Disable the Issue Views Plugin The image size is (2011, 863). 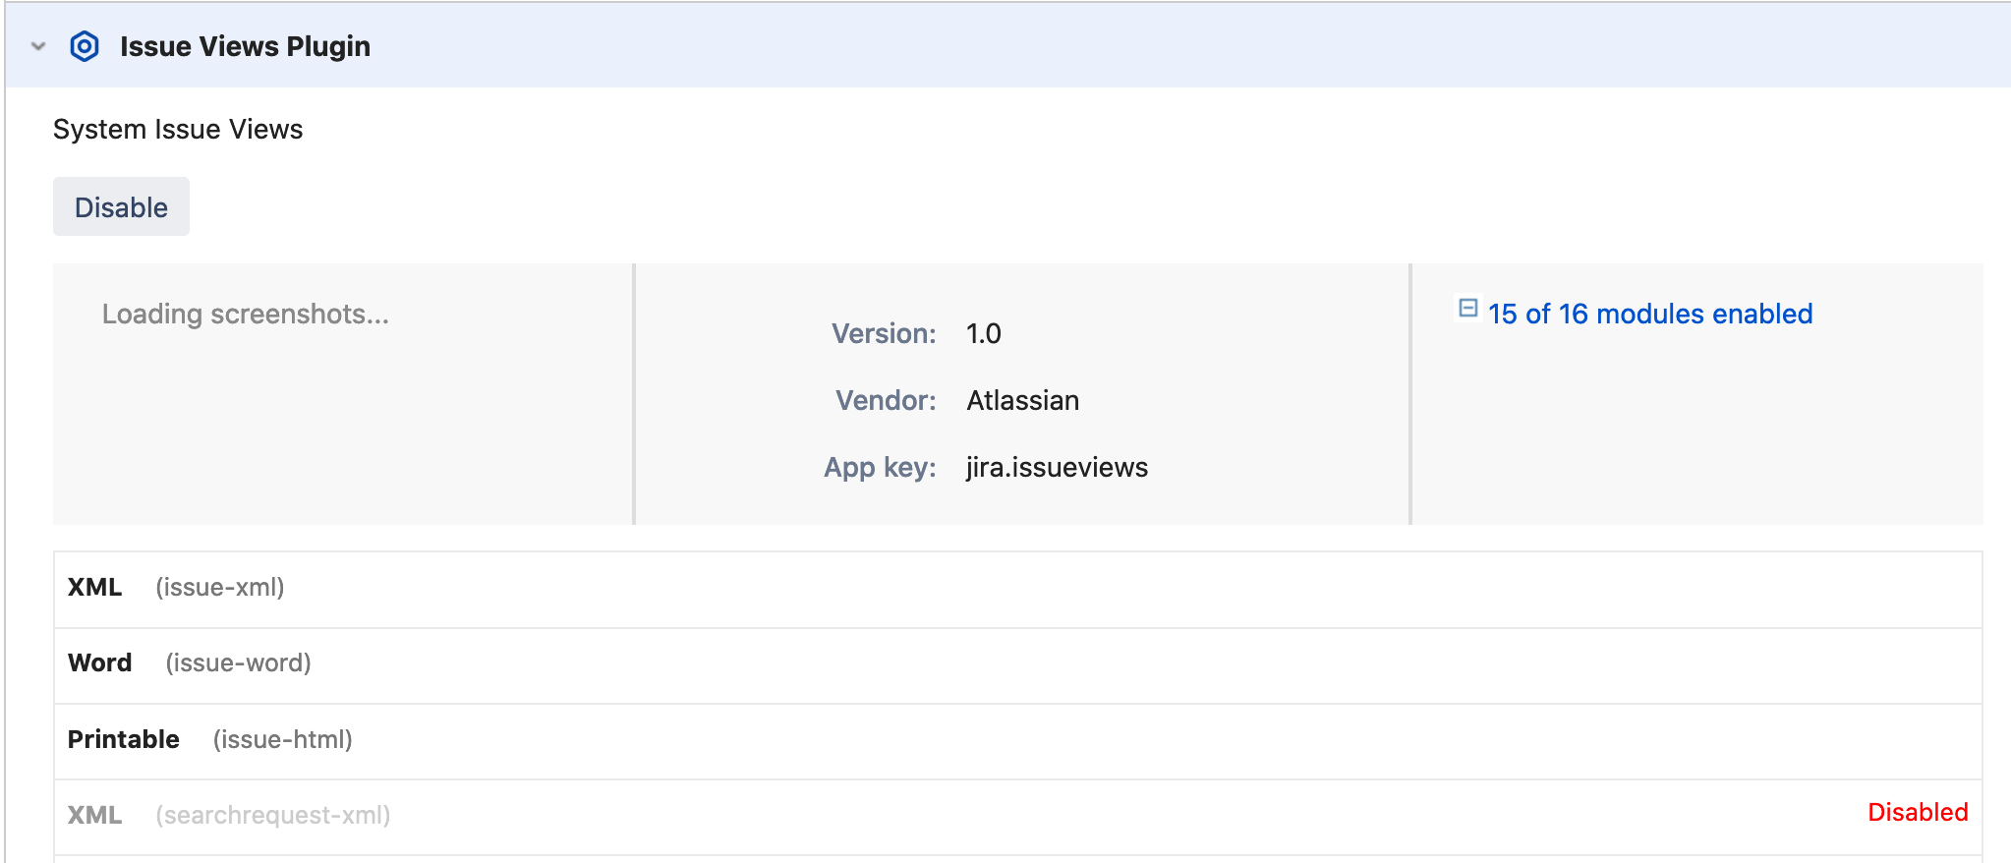tap(121, 206)
